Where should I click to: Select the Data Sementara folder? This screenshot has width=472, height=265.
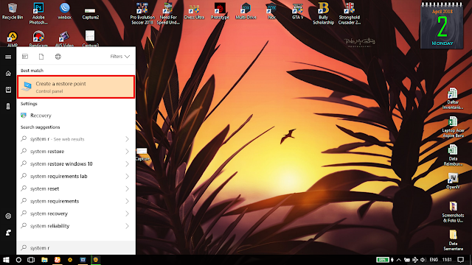pos(453,241)
